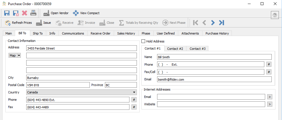
Task: Open the Purchase History tab
Action: click(217, 33)
